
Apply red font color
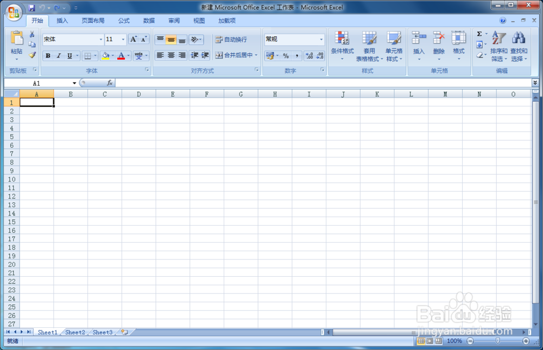121,55
